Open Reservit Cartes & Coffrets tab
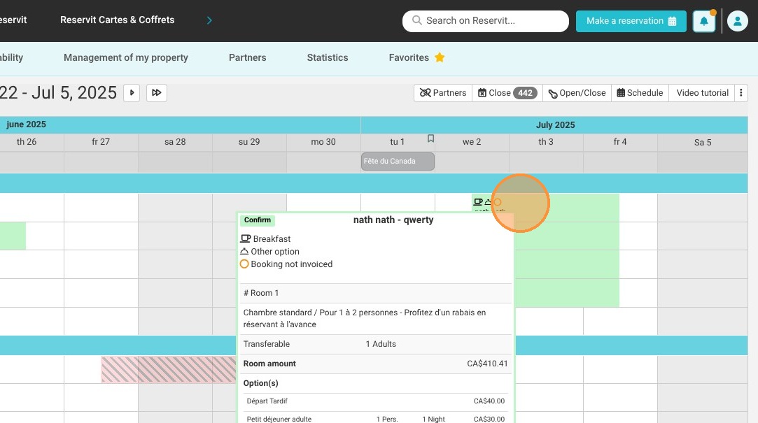The width and height of the screenshot is (758, 423). coord(118,20)
